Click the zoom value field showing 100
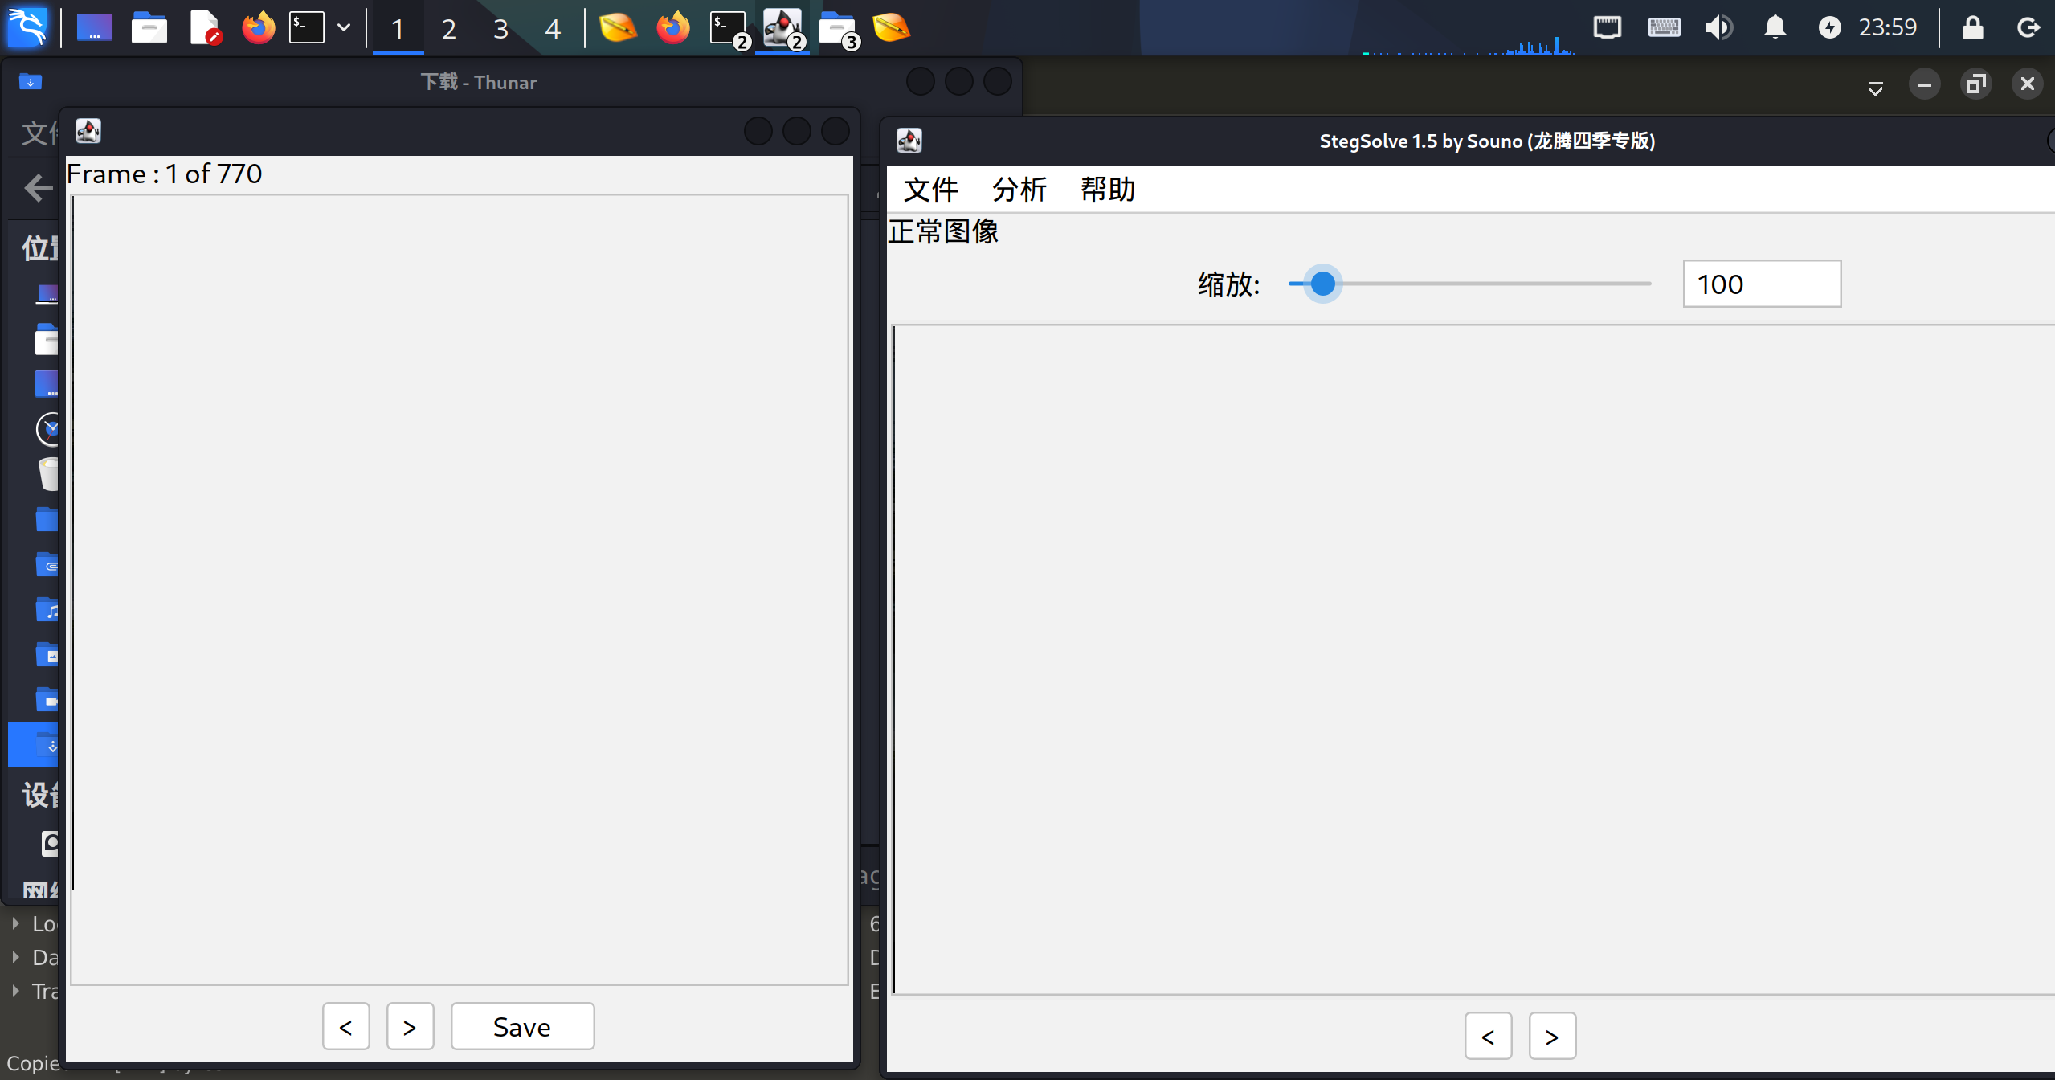2055x1080 pixels. 1761,284
